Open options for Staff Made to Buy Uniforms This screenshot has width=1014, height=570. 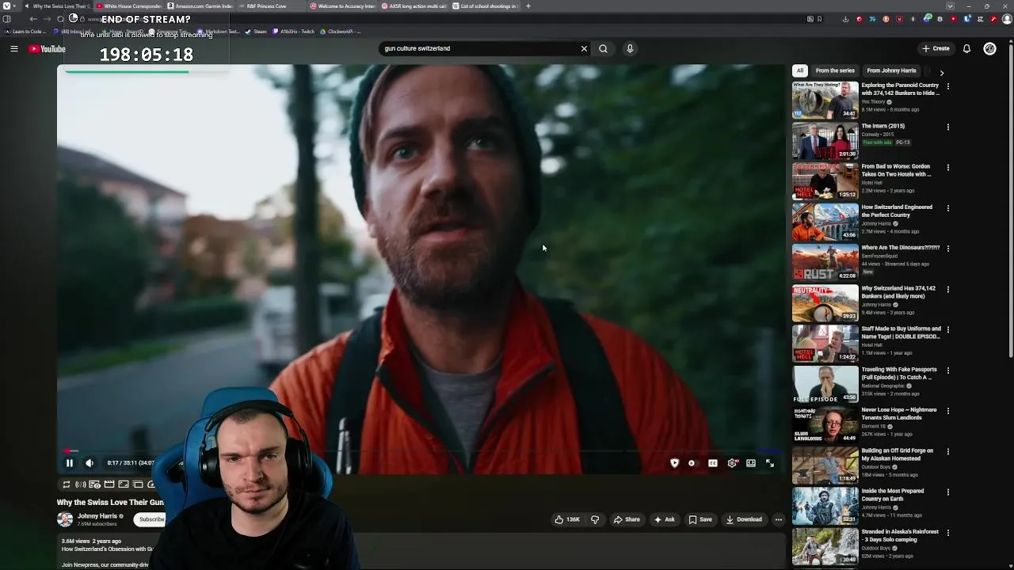click(948, 329)
